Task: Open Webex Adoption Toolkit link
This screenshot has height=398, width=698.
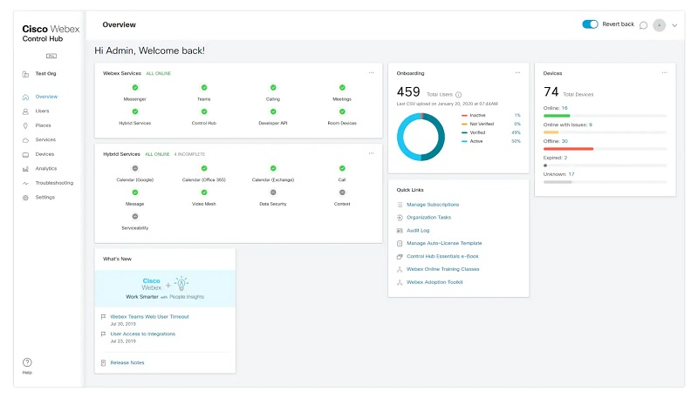Action: 435,282
